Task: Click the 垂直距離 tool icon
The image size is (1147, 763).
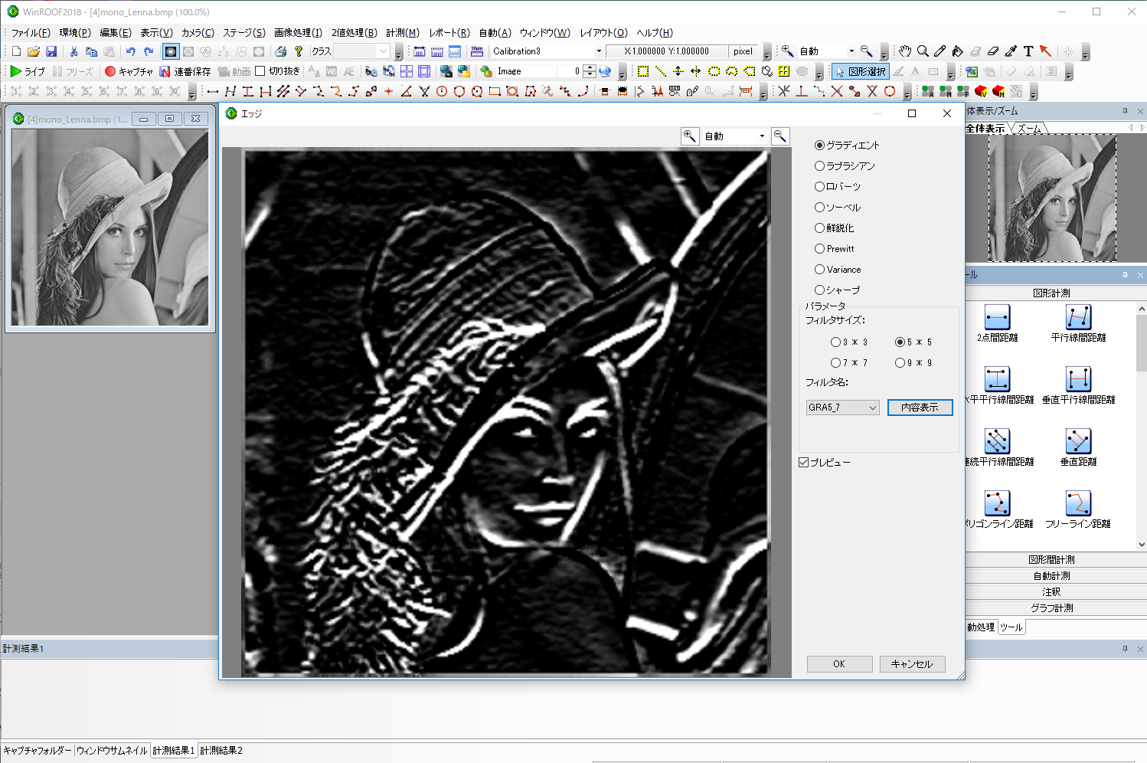Action: [1078, 441]
